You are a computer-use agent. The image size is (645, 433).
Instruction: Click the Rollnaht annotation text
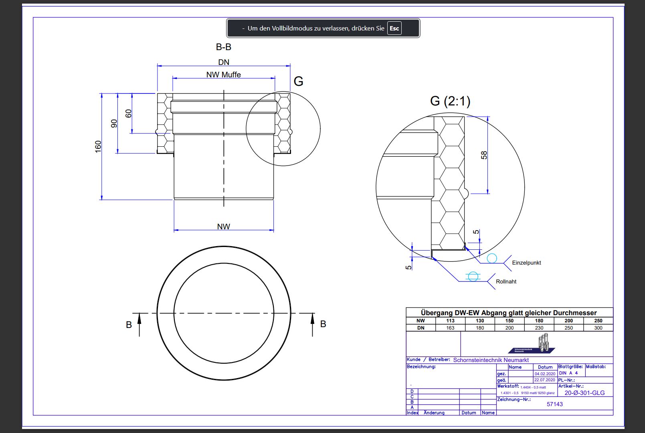(506, 281)
